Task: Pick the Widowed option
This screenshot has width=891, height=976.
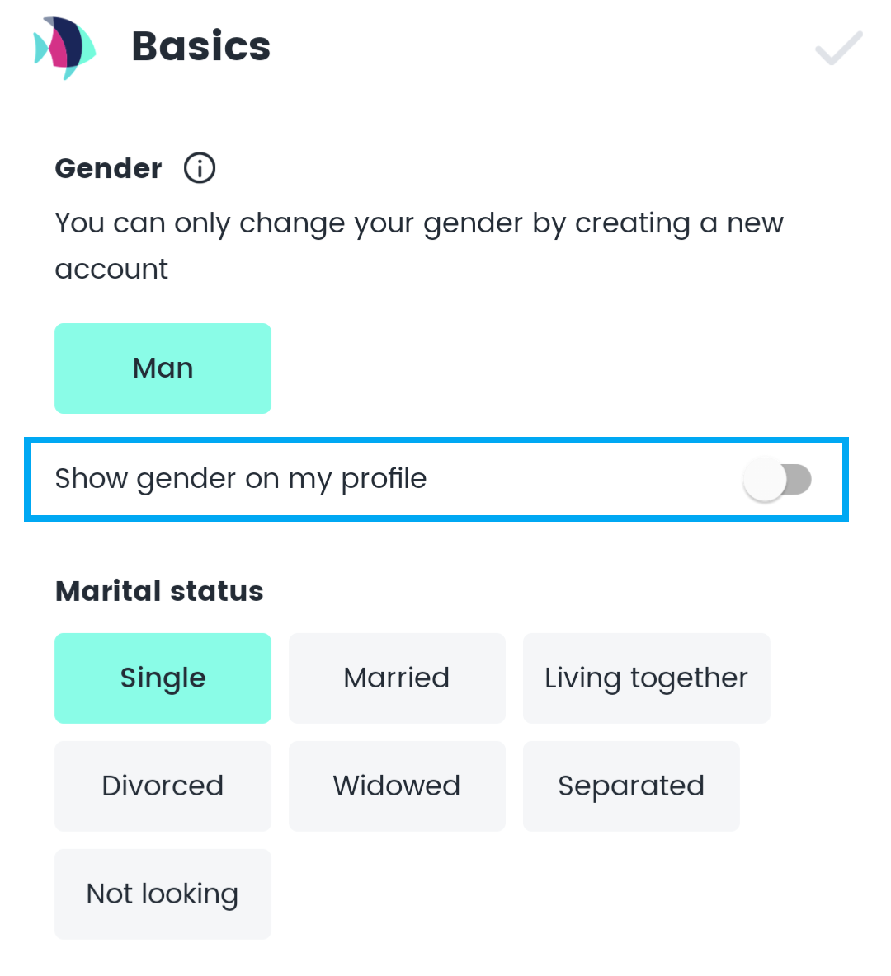Action: point(397,786)
